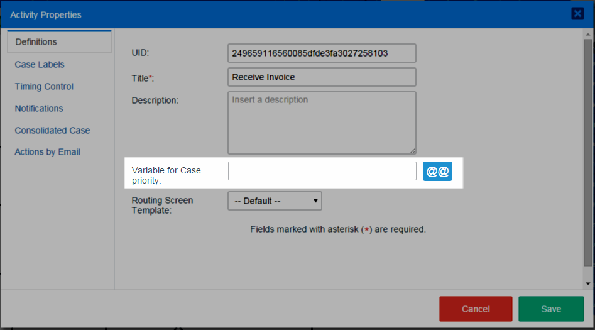Click the red Cancel button

tap(476, 309)
